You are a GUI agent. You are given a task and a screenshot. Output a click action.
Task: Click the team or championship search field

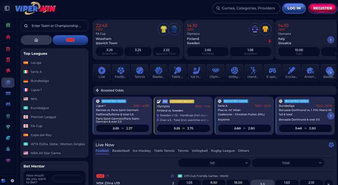tap(54, 26)
